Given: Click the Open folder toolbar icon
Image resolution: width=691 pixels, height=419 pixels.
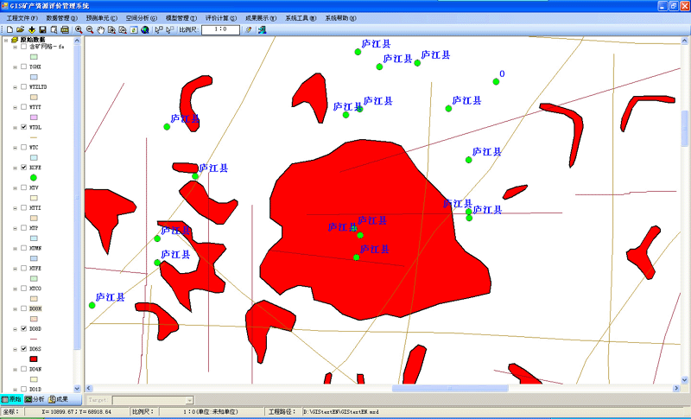Looking at the screenshot, I should coord(20,29).
